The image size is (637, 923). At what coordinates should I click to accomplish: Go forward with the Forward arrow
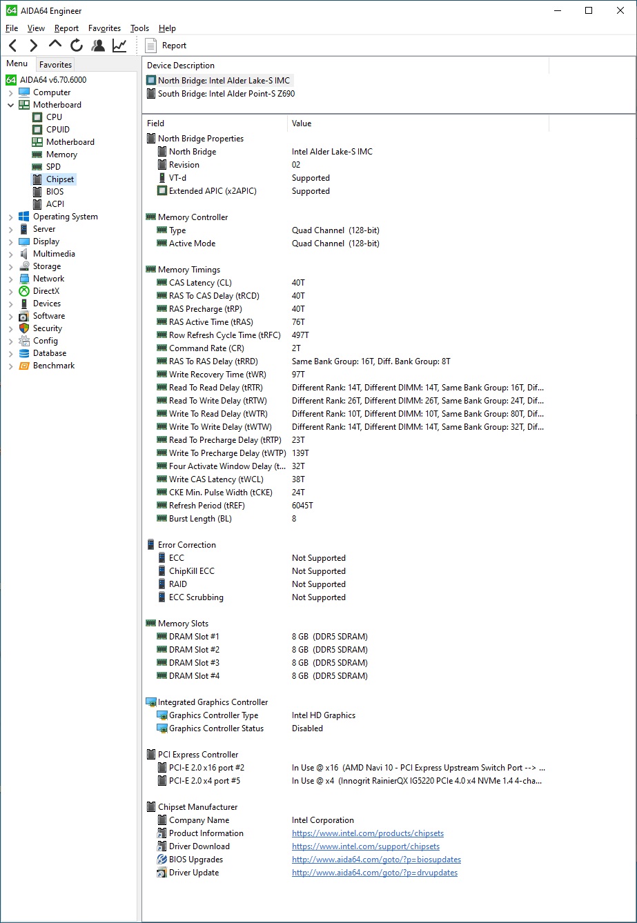pyautogui.click(x=34, y=46)
